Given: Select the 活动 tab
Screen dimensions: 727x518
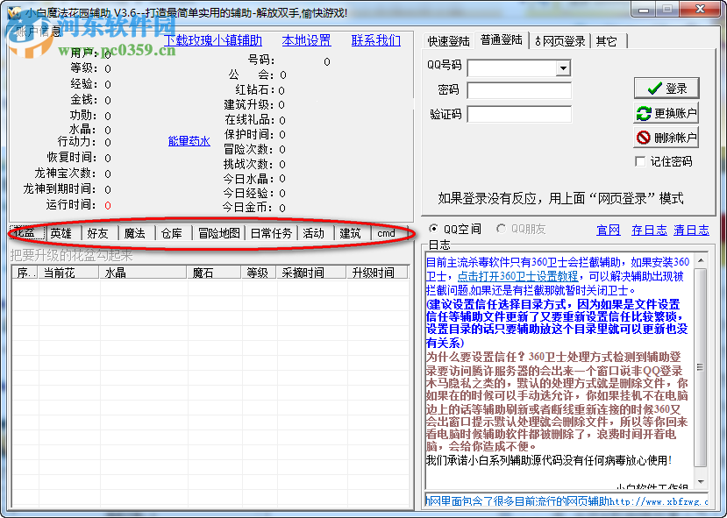Looking at the screenshot, I should 316,233.
